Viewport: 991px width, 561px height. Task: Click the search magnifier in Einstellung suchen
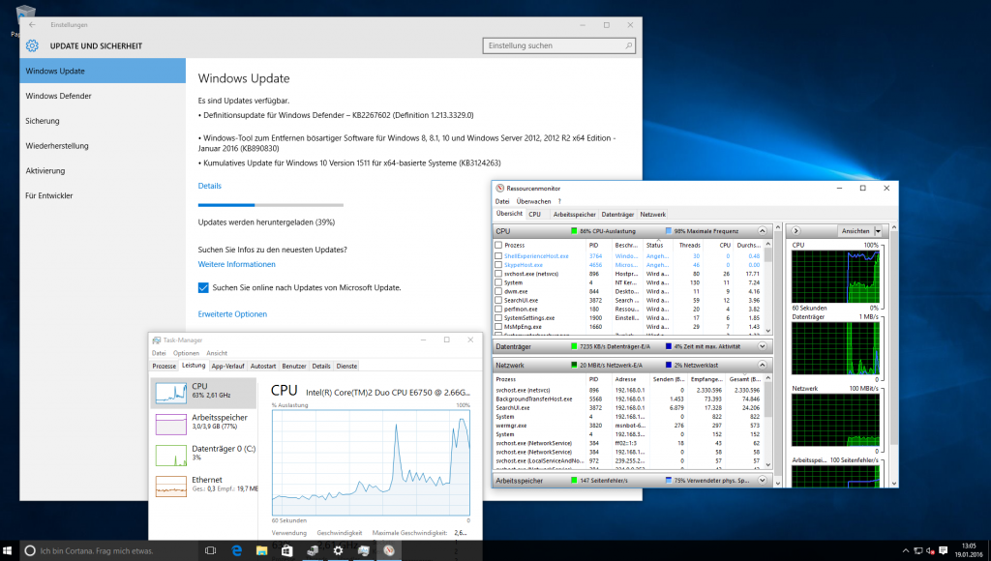point(628,45)
